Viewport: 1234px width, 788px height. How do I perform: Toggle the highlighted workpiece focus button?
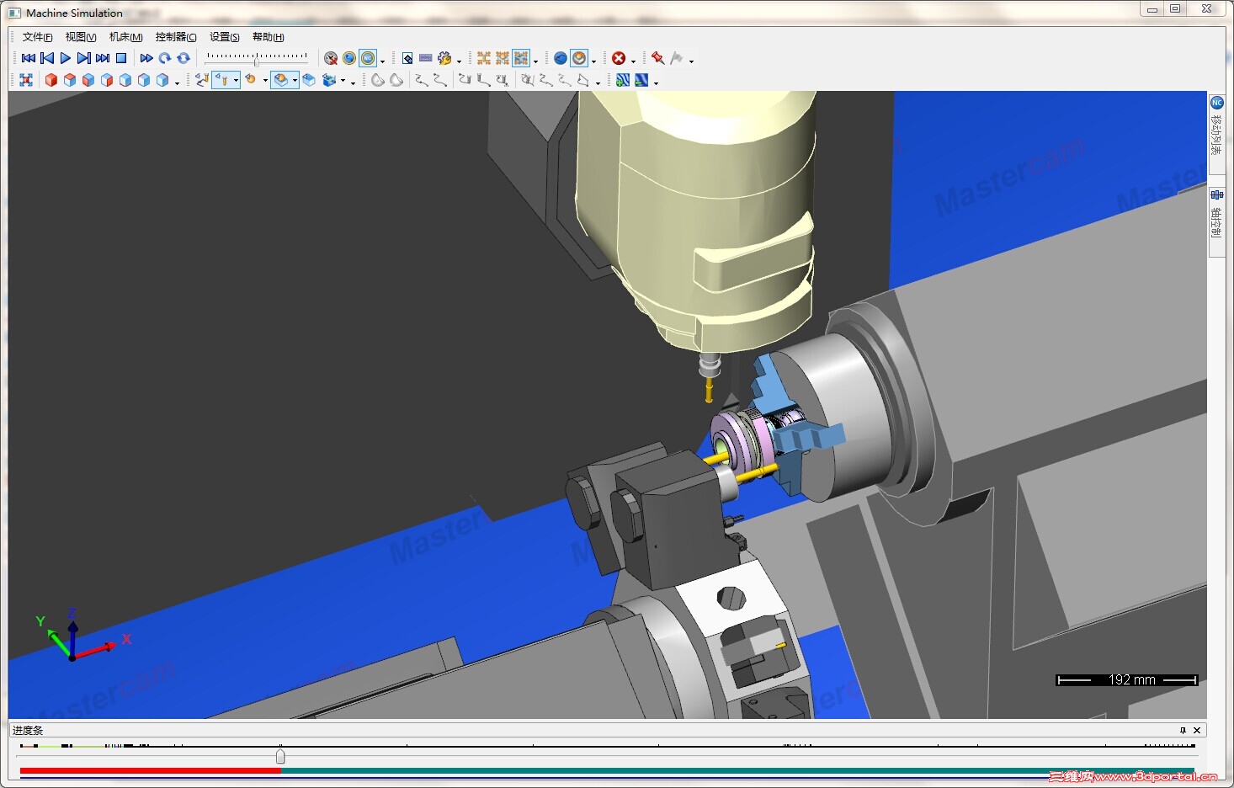[281, 80]
